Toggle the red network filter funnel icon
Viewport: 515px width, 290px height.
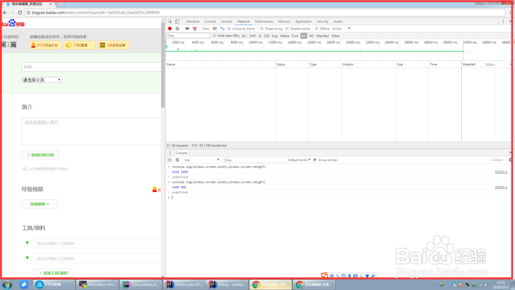(195, 28)
